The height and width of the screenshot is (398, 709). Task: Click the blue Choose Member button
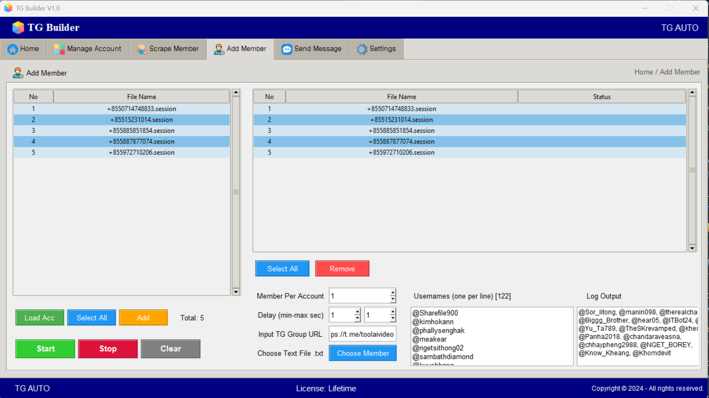click(x=362, y=353)
